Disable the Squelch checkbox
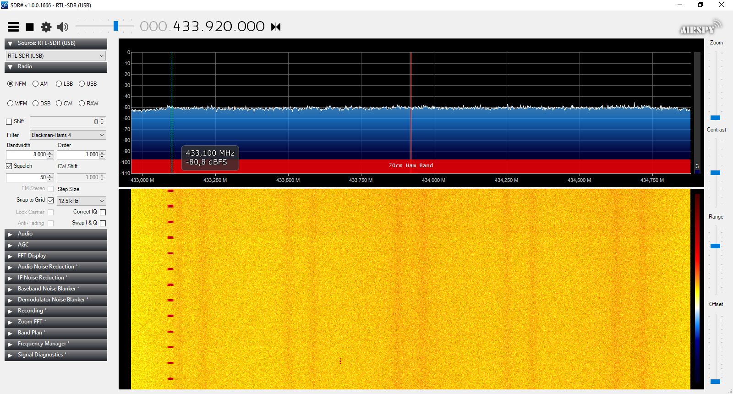733x394 pixels. click(x=9, y=166)
